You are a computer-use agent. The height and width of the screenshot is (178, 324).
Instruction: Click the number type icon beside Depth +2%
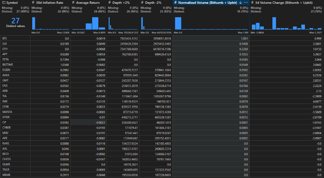[109, 3]
